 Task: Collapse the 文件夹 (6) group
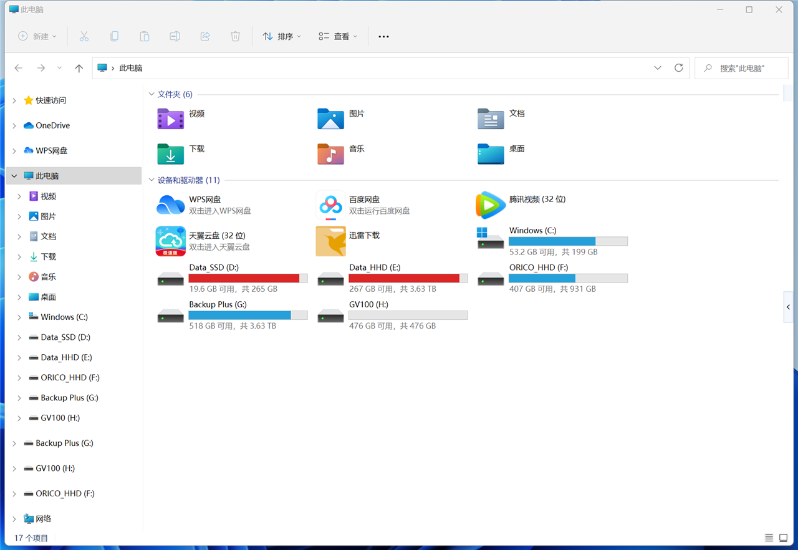pos(151,94)
